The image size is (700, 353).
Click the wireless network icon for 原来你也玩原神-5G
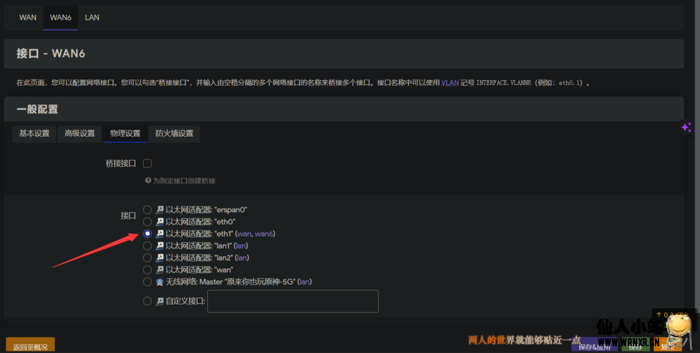coord(160,282)
